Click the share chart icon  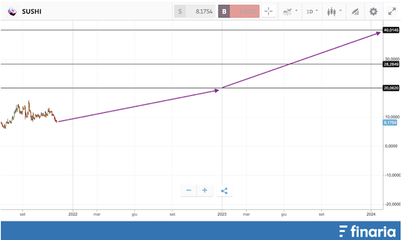pos(224,190)
